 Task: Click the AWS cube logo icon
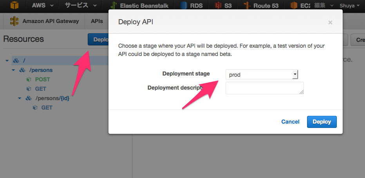click(14, 5)
